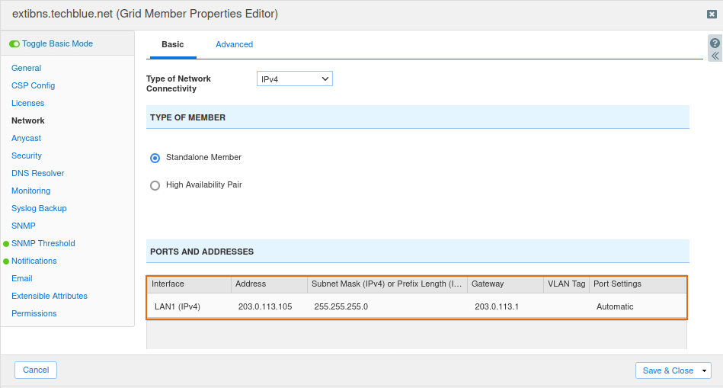Sort by the Address column header
Viewport: 723px width, 388px height.
point(269,284)
